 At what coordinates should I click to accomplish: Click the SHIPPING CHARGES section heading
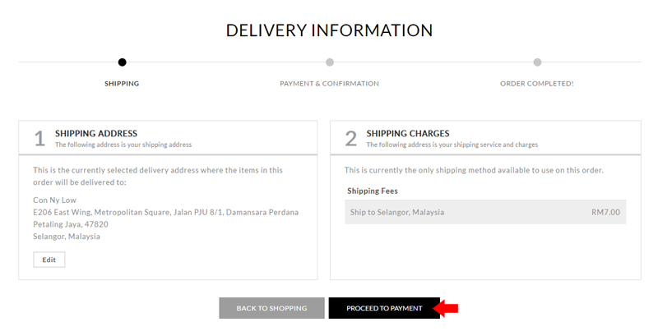[408, 134]
